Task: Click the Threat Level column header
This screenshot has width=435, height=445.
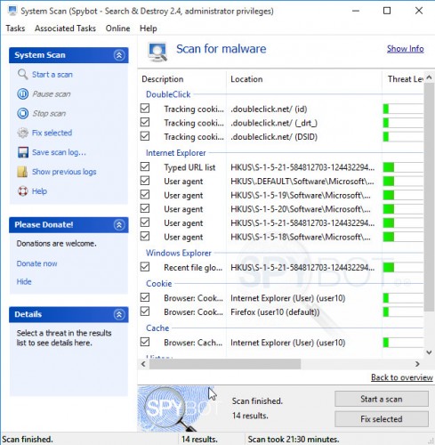Action: [406, 79]
